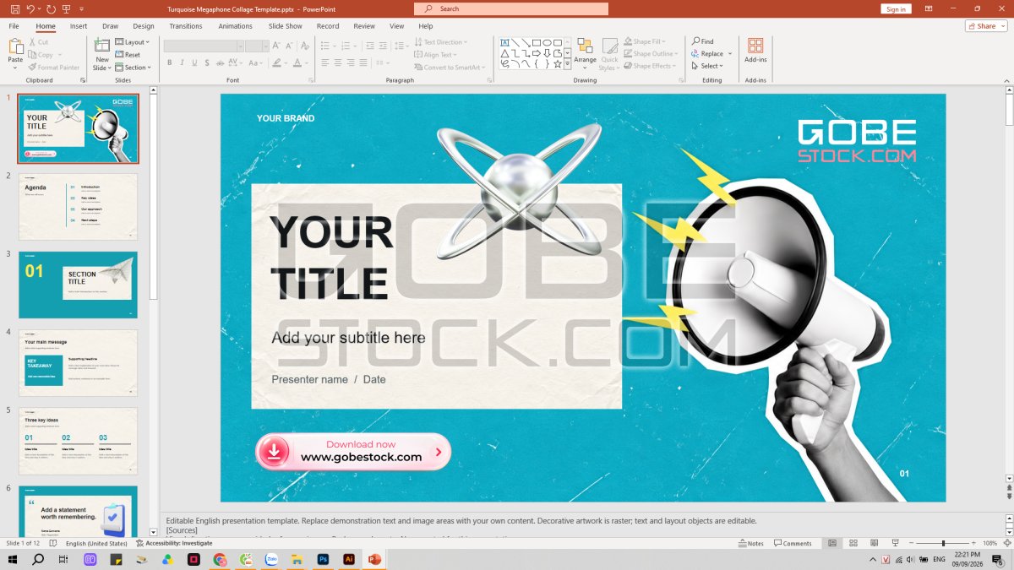Expand the Section dropdown
Viewport: 1014px width, 570px height.
coord(134,68)
